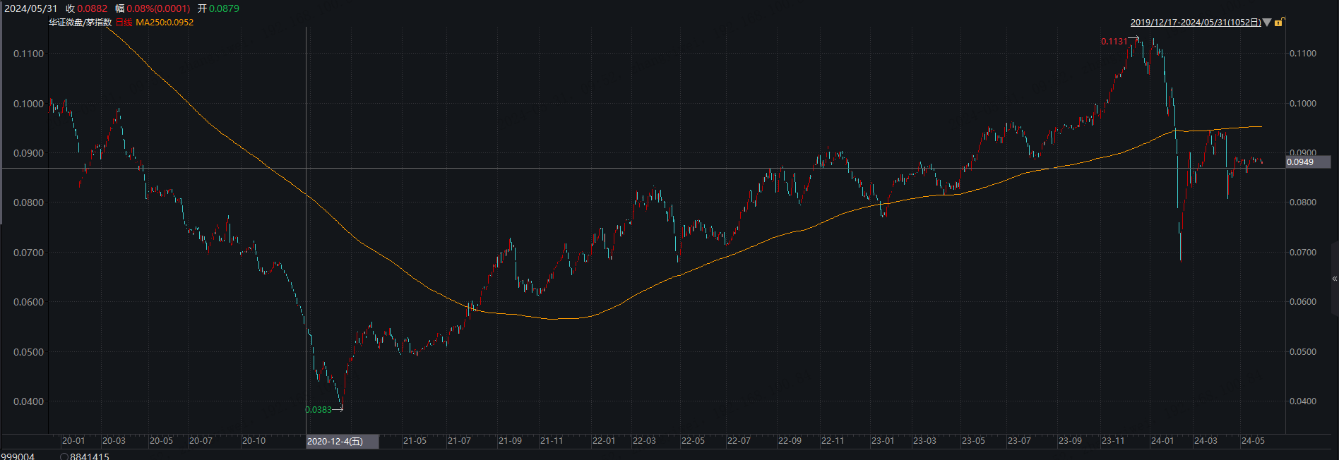Screen dimensions: 1339x460
Task: Click the 2024/05/31 date in header
Action: 30,8
